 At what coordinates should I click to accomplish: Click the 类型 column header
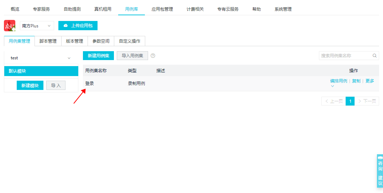pyautogui.click(x=132, y=71)
